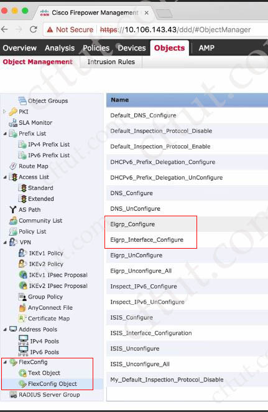This screenshot has width=268, height=412.
Task: Open the Overview menu tab
Action: 20,48
